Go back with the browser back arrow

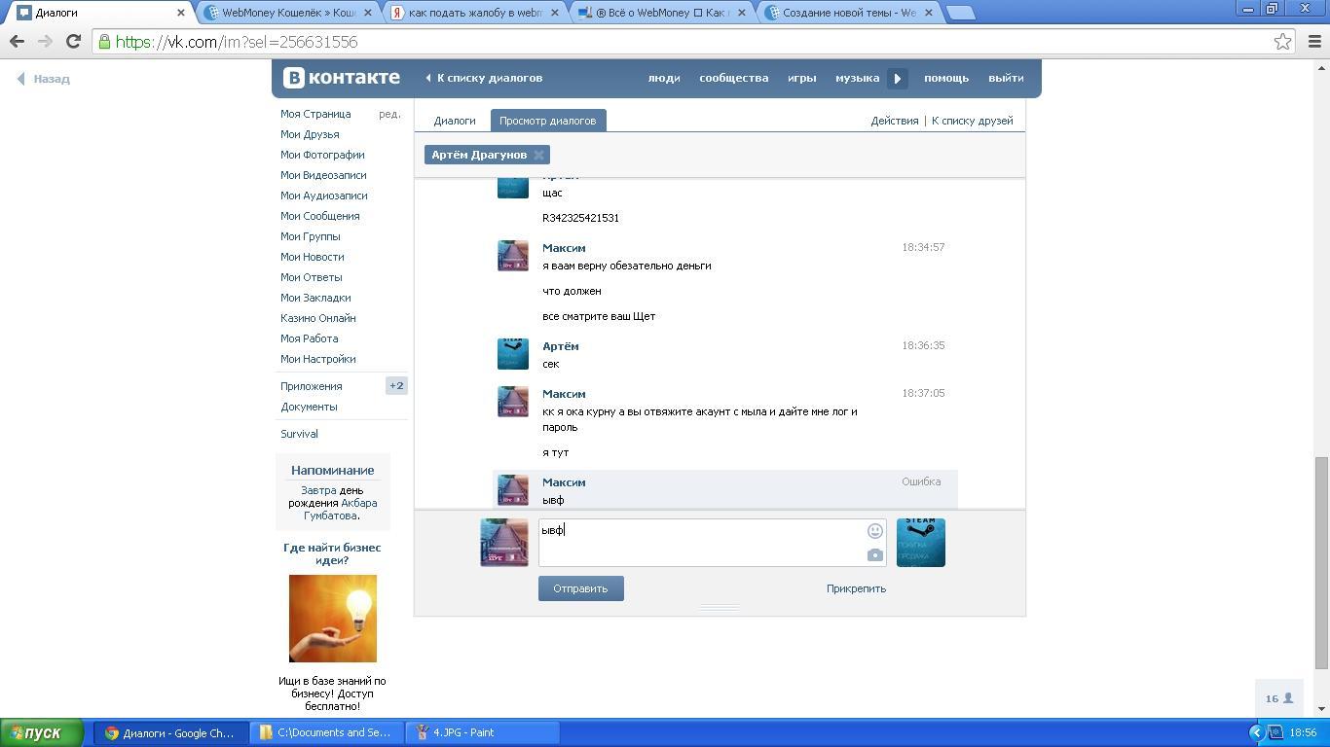point(17,42)
